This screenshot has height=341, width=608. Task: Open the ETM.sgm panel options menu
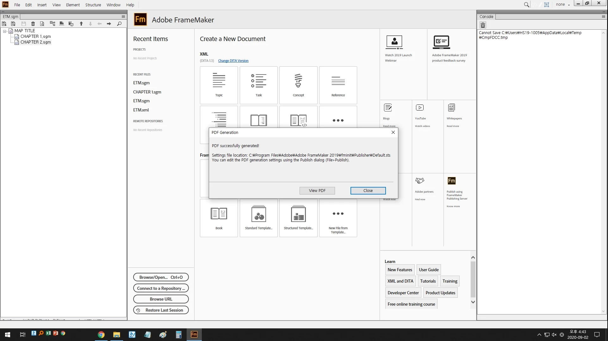coord(123,16)
